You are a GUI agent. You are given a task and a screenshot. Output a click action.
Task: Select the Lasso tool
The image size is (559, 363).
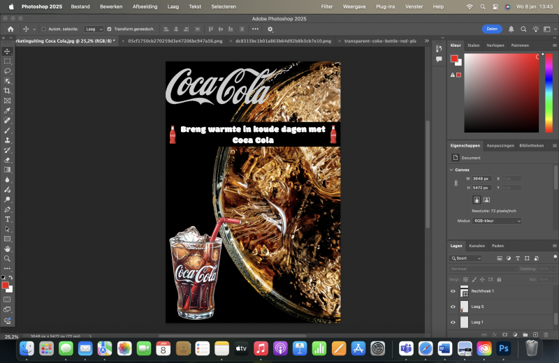click(x=7, y=71)
